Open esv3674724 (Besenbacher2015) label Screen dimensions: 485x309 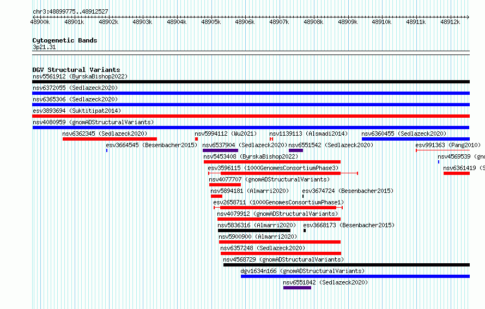348,191
